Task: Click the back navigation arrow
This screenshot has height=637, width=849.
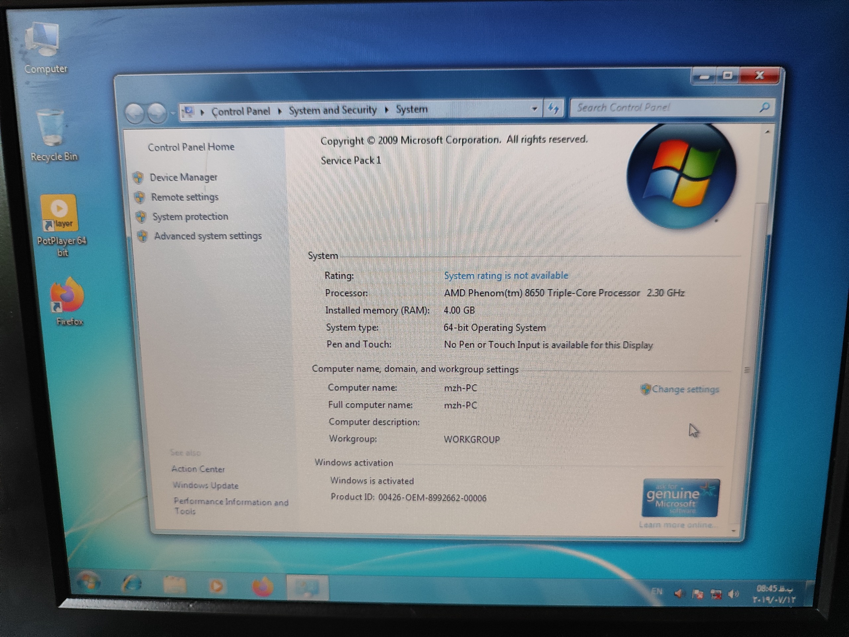Action: tap(135, 113)
